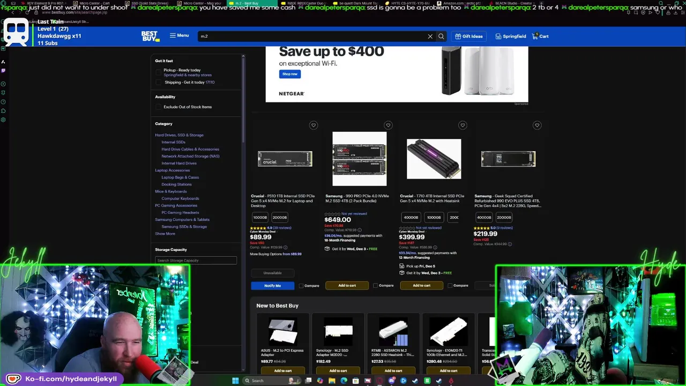Save the Geek Squad 990 EVO PLUS with heart icon

[537, 125]
